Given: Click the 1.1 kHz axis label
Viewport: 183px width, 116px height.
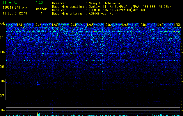Looking at the screenshot, I should click(3, 38).
